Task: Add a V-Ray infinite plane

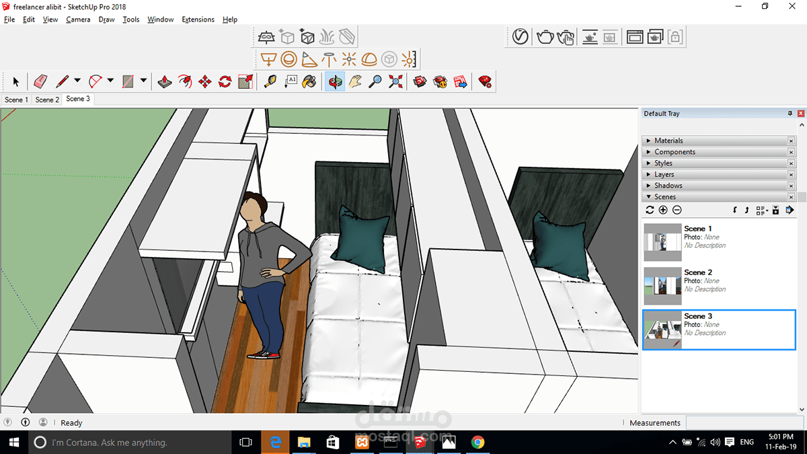Action: 267,36
